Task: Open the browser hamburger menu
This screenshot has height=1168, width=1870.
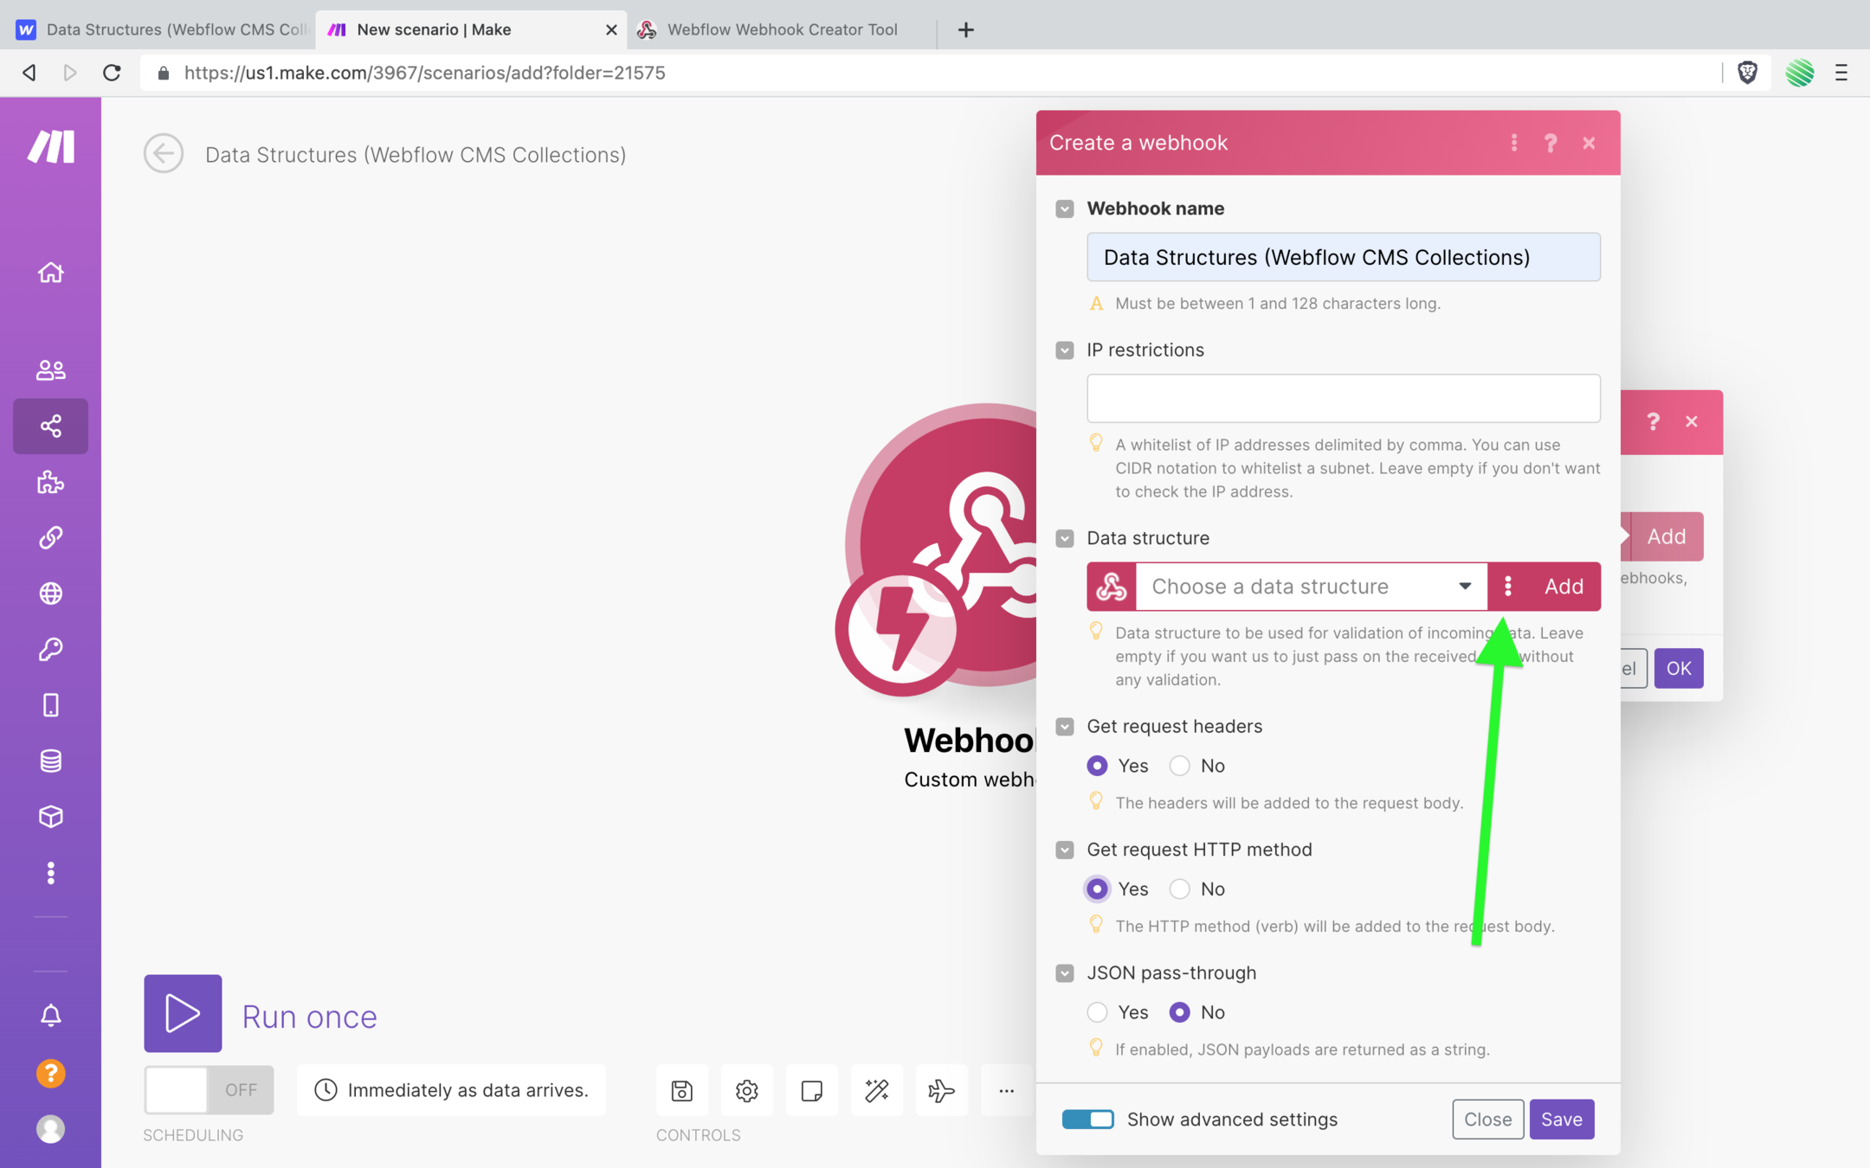Action: [x=1841, y=73]
